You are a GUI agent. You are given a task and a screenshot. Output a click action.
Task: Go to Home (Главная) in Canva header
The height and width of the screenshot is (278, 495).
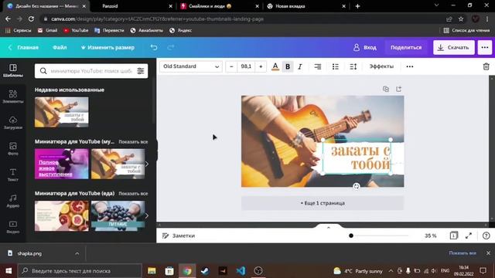coord(24,47)
